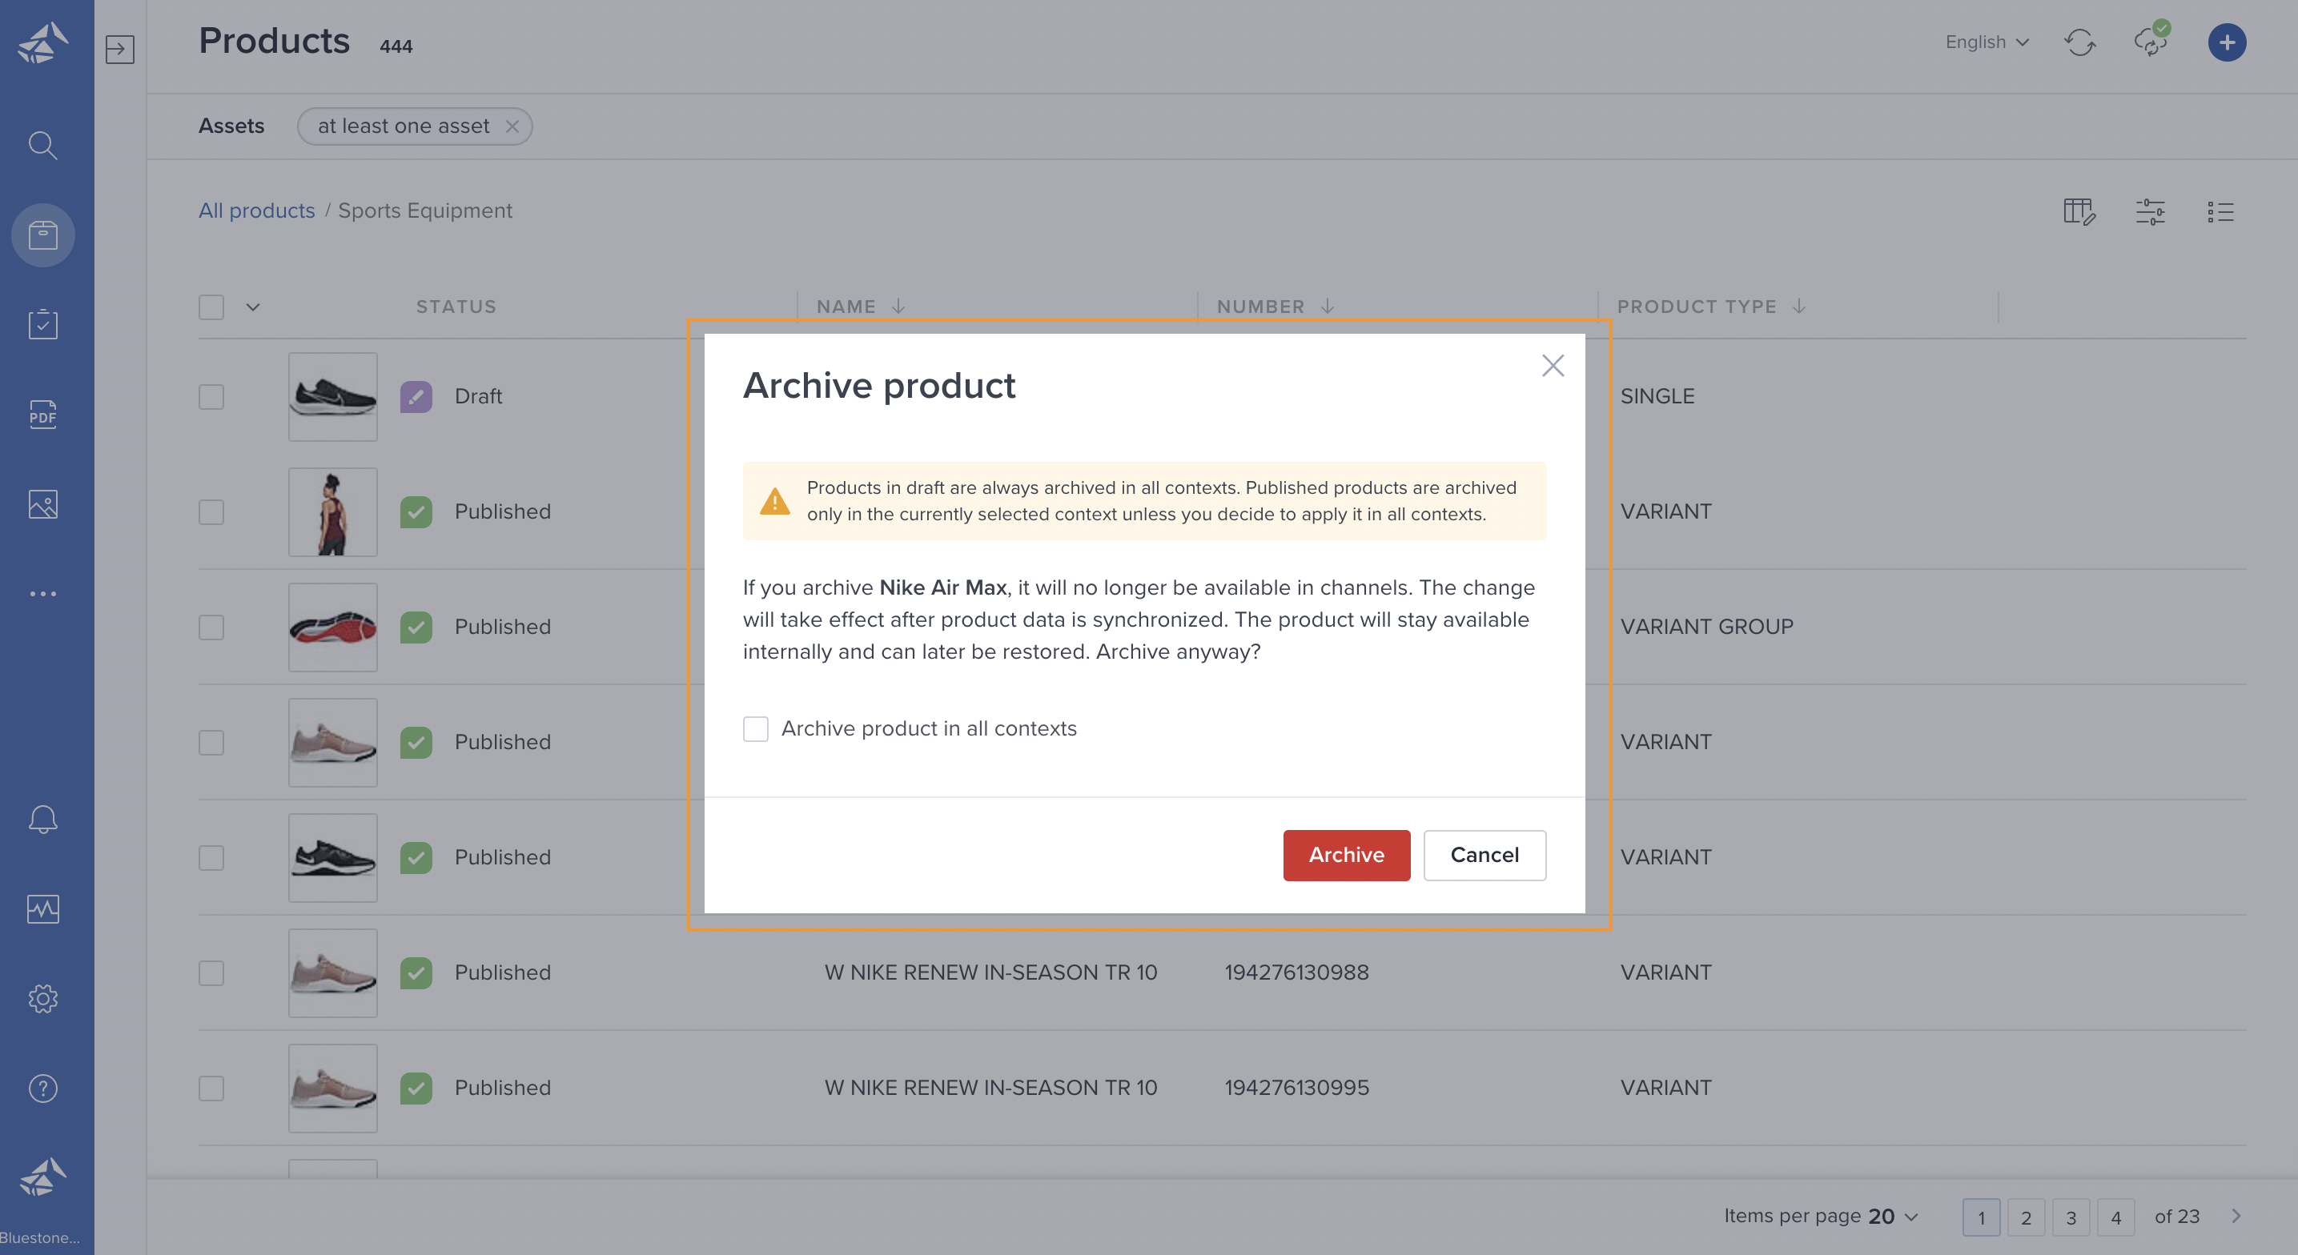
Task: Click the STATUS column header
Action: tap(456, 306)
